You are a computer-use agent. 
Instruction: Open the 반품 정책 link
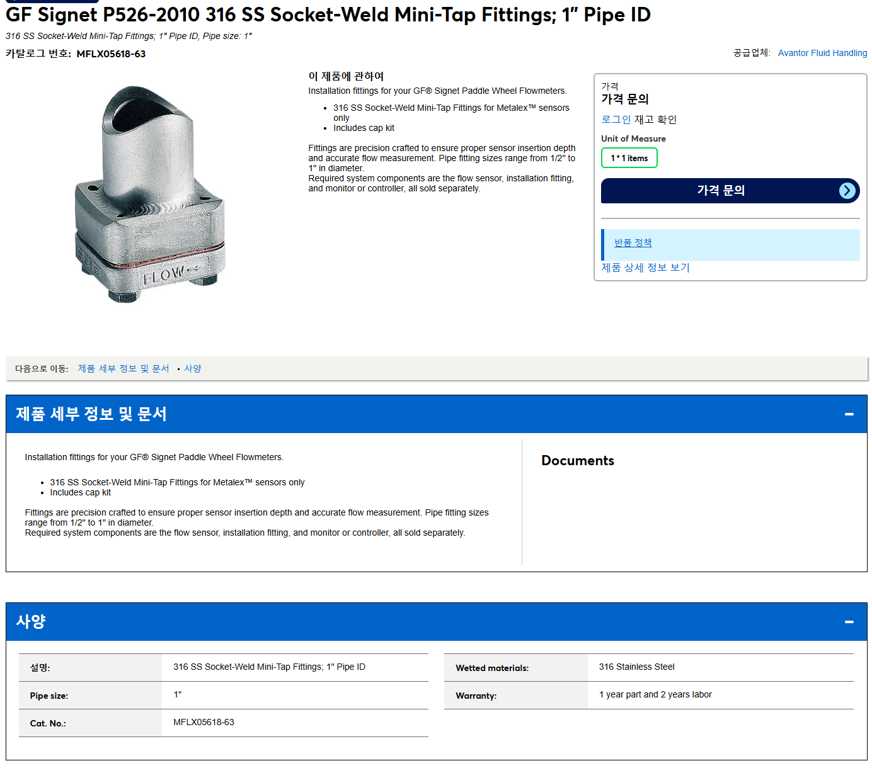pyautogui.click(x=633, y=243)
